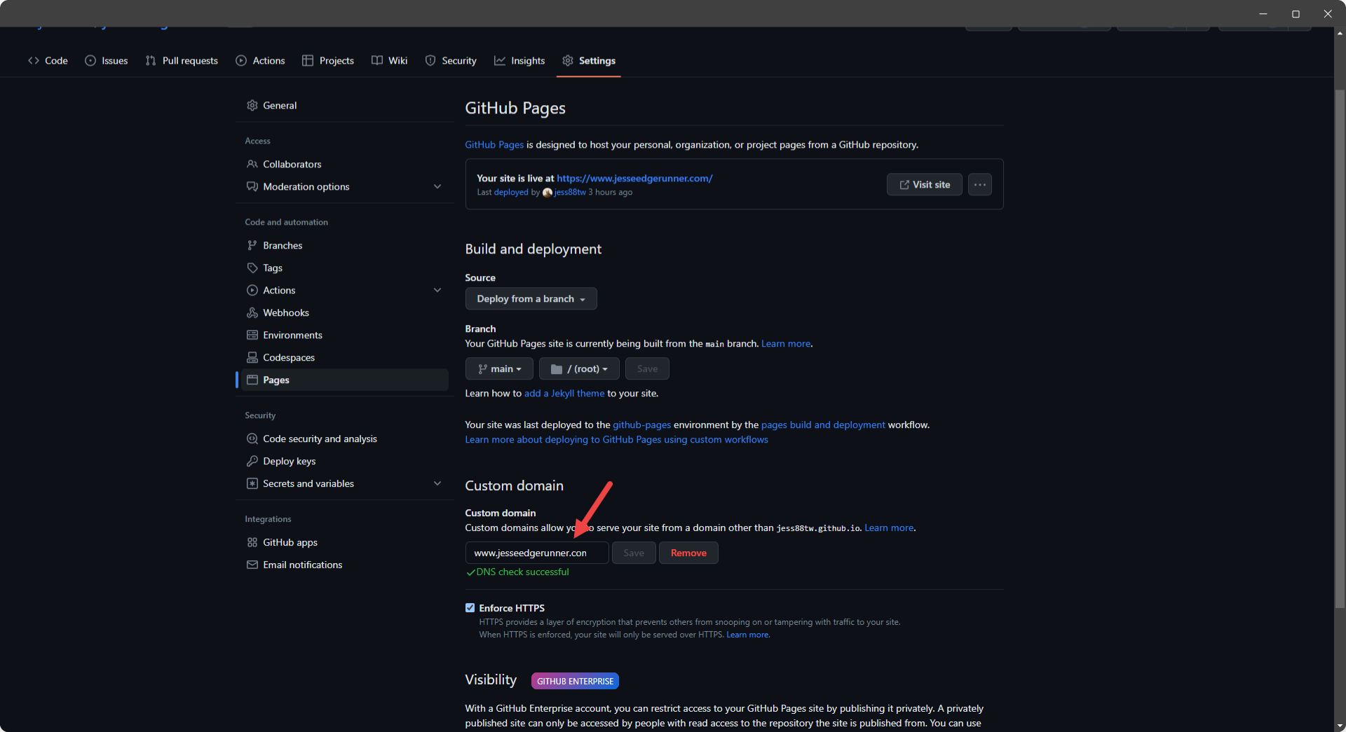Toggle the Enforce HTTPS checkbox

pyautogui.click(x=470, y=608)
